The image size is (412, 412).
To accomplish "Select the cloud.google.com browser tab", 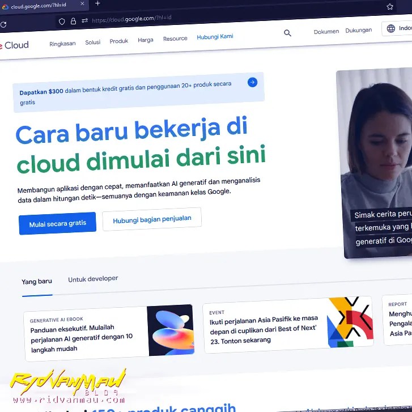I will (x=44, y=5).
